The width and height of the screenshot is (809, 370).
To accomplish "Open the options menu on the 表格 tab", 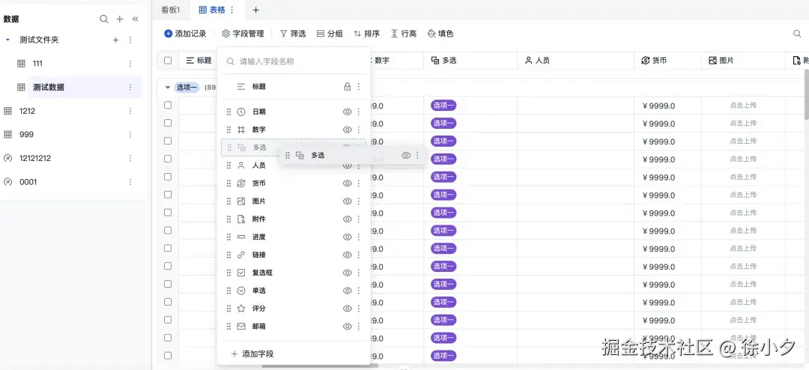I will coord(232,10).
